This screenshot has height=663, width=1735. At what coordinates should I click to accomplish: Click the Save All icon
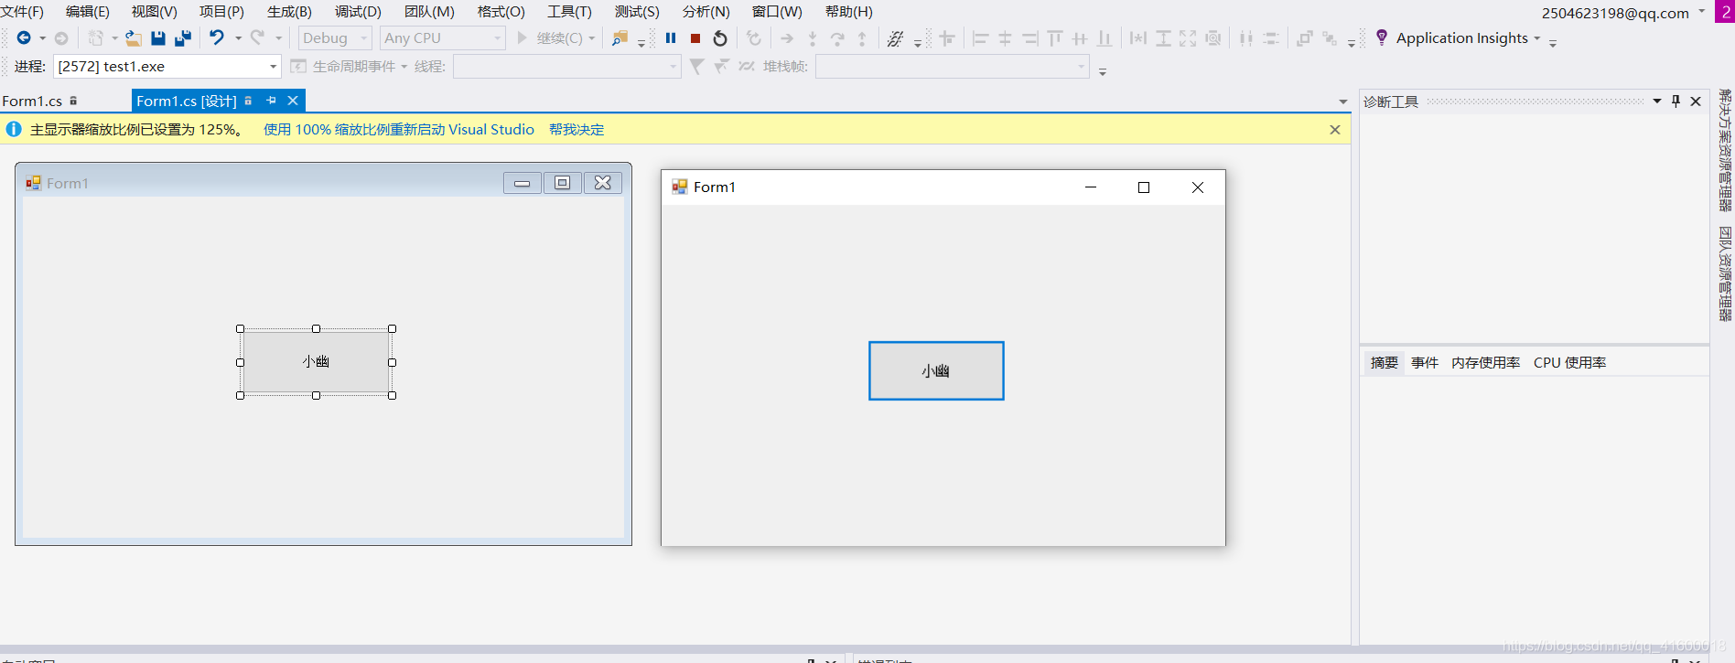coord(183,38)
